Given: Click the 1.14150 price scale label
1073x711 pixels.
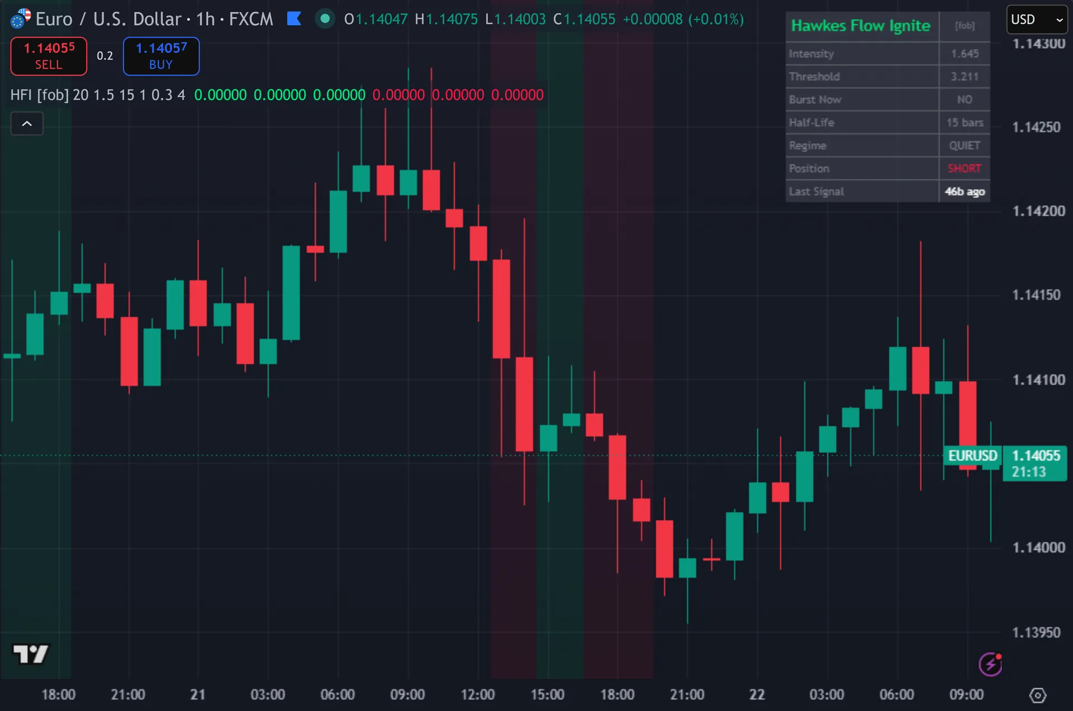Looking at the screenshot, I should point(1037,295).
